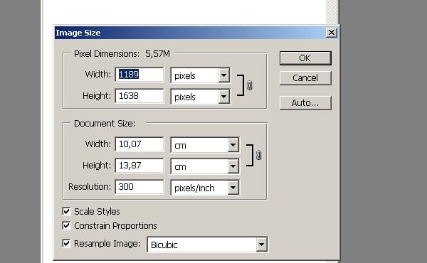Expand document height cm units dropdown
The width and height of the screenshot is (427, 263).
pyautogui.click(x=205, y=166)
